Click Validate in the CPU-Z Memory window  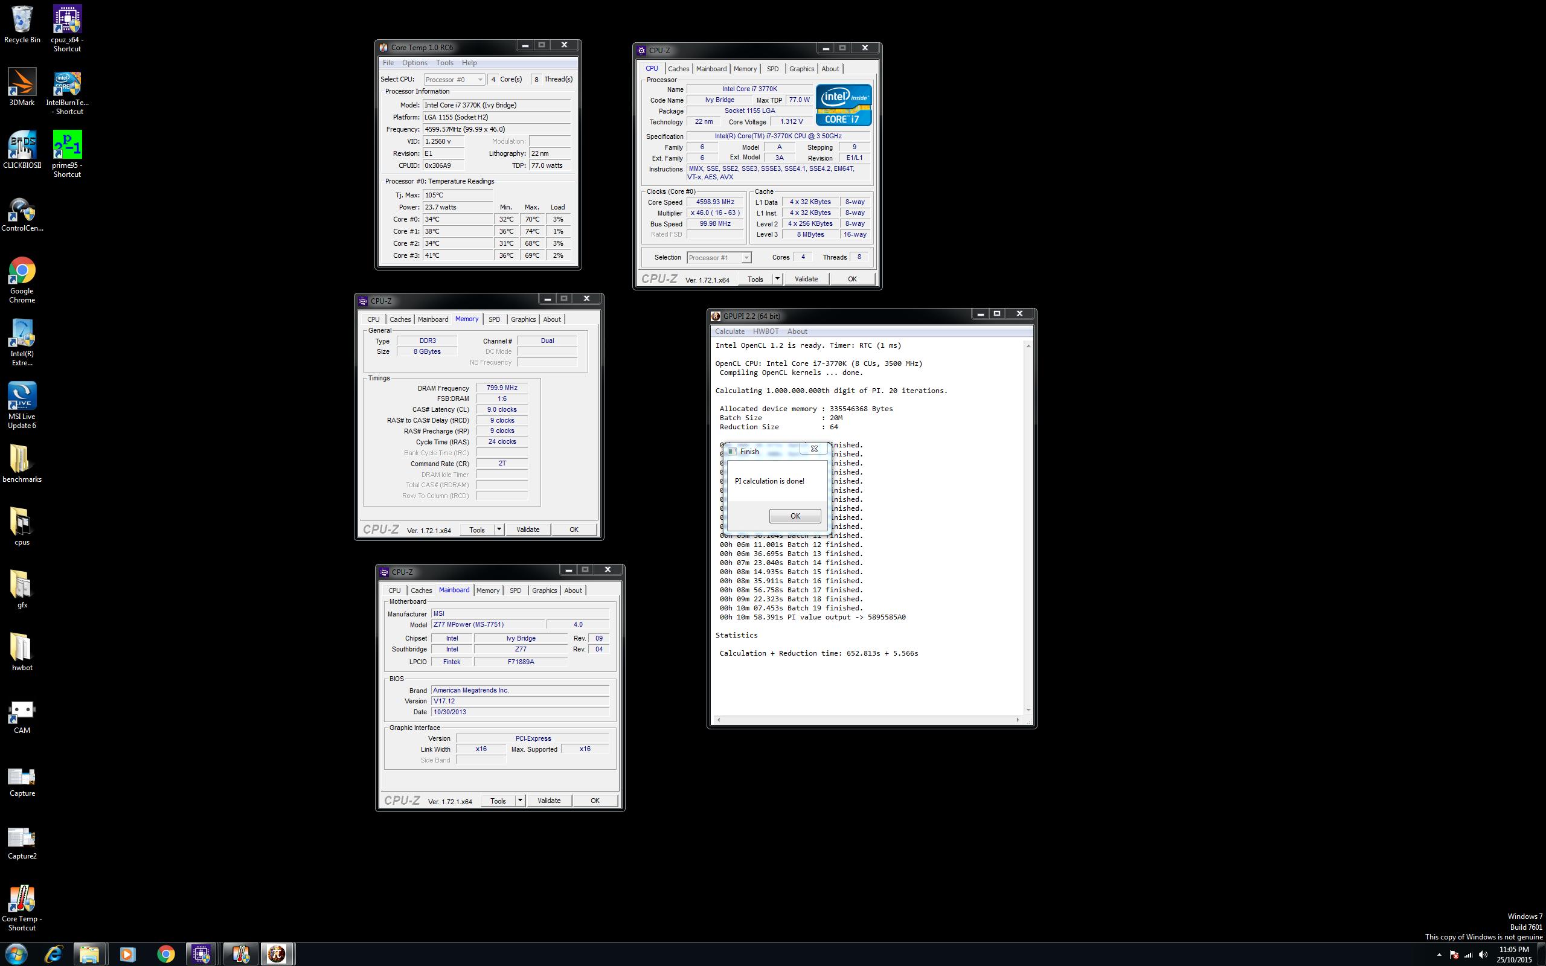[x=528, y=529]
